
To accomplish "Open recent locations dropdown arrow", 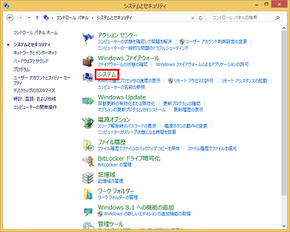I will click(x=29, y=18).
